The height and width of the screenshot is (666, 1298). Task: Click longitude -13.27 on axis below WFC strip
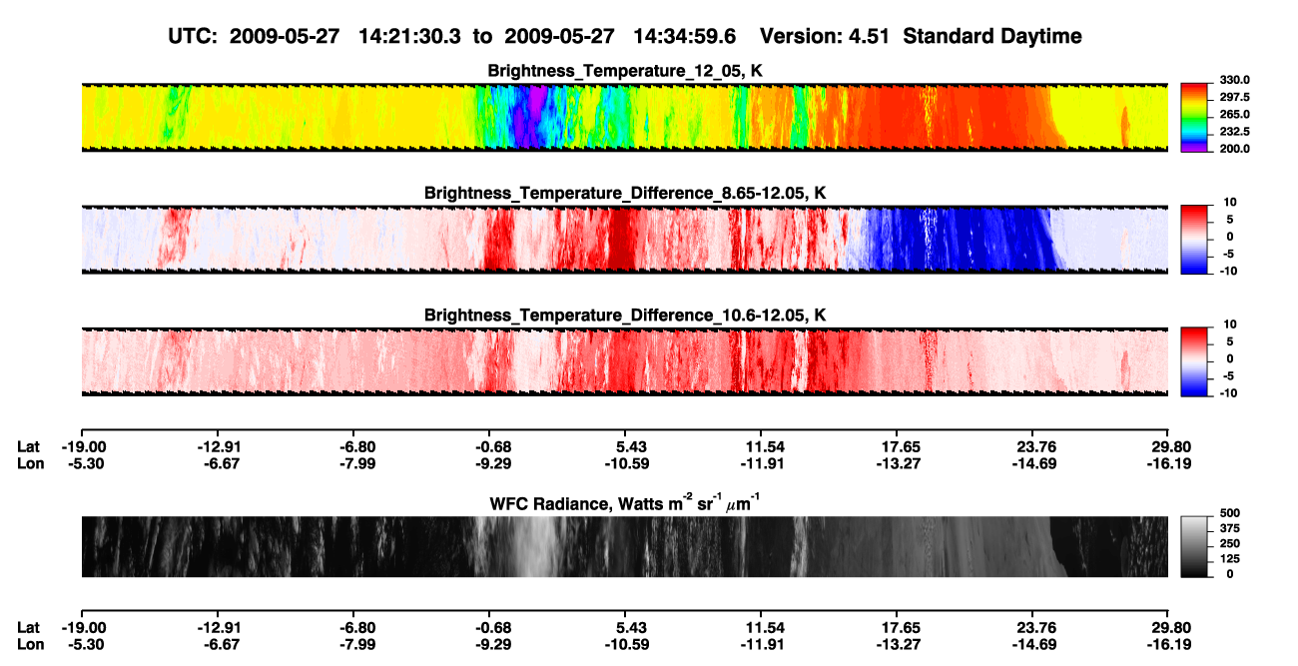pyautogui.click(x=898, y=644)
